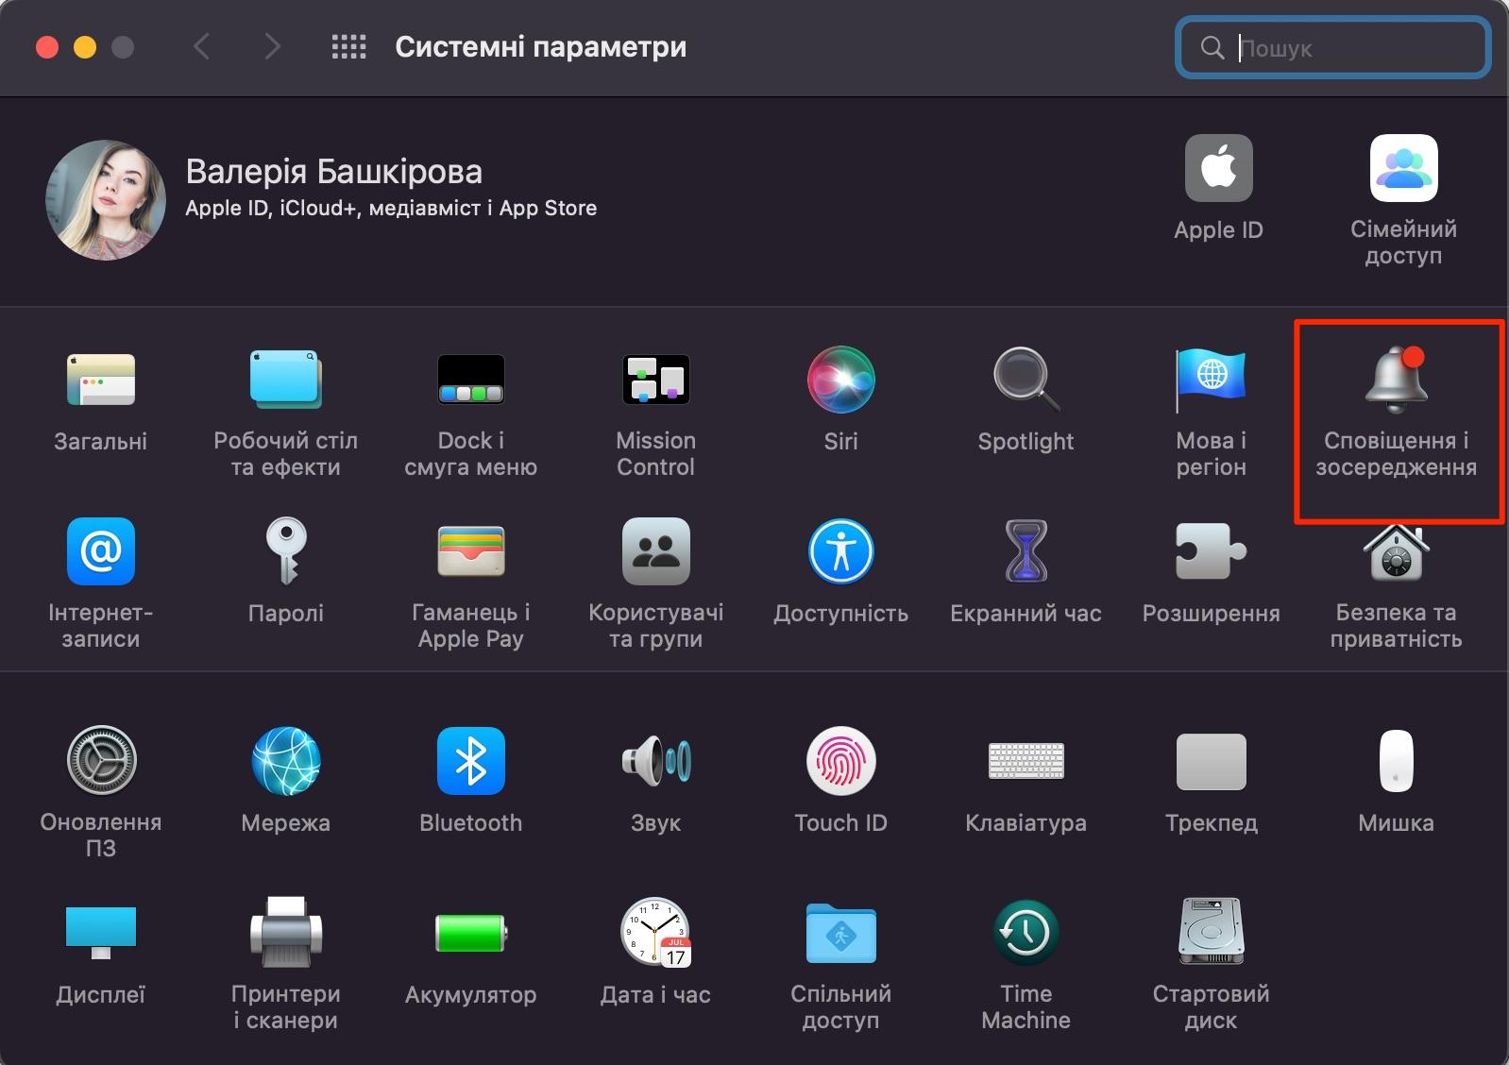Open the Apple ID pane icon
The image size is (1509, 1065).
coord(1218,168)
